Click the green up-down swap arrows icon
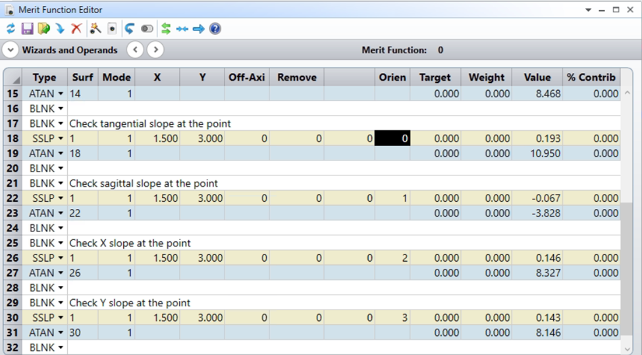Image resolution: width=642 pixels, height=355 pixels. point(166,29)
